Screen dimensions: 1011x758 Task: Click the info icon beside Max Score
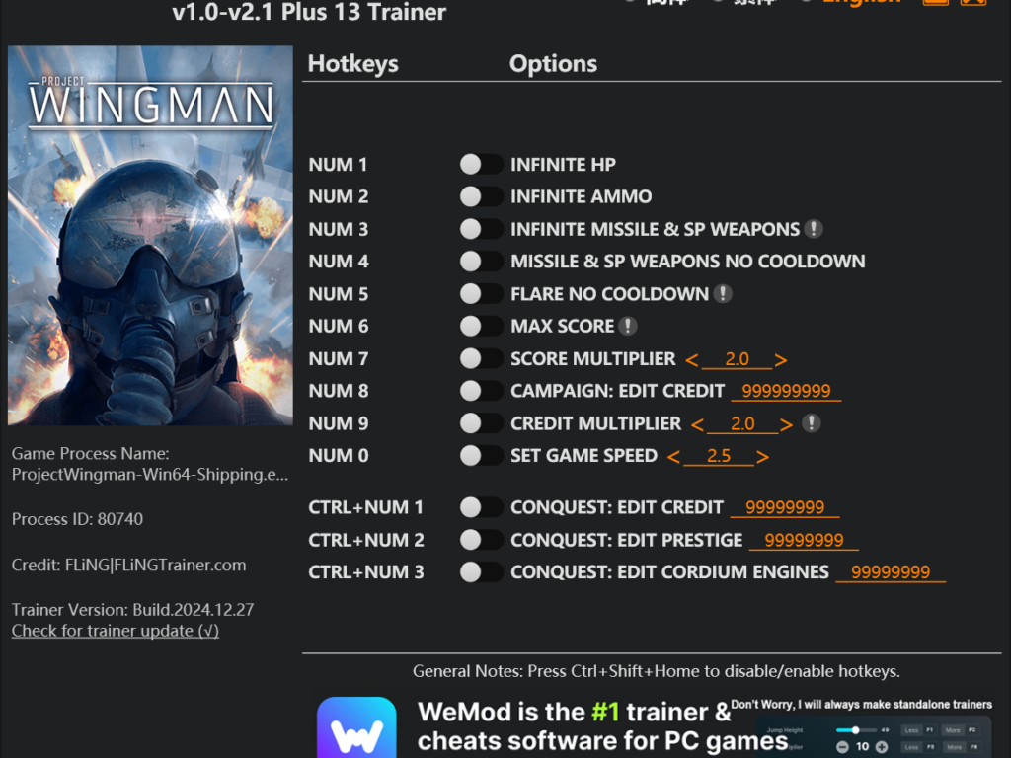click(627, 326)
